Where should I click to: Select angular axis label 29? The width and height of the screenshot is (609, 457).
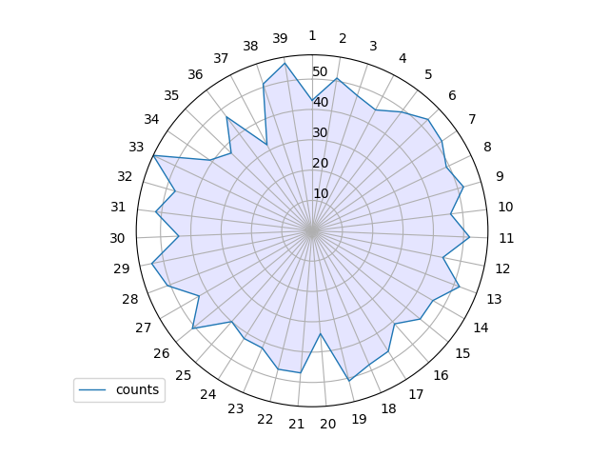(x=122, y=268)
